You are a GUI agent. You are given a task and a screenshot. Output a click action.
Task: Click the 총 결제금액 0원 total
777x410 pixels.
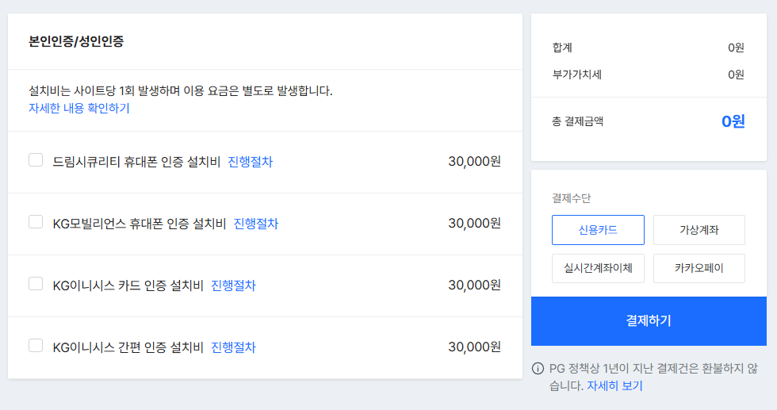click(733, 122)
